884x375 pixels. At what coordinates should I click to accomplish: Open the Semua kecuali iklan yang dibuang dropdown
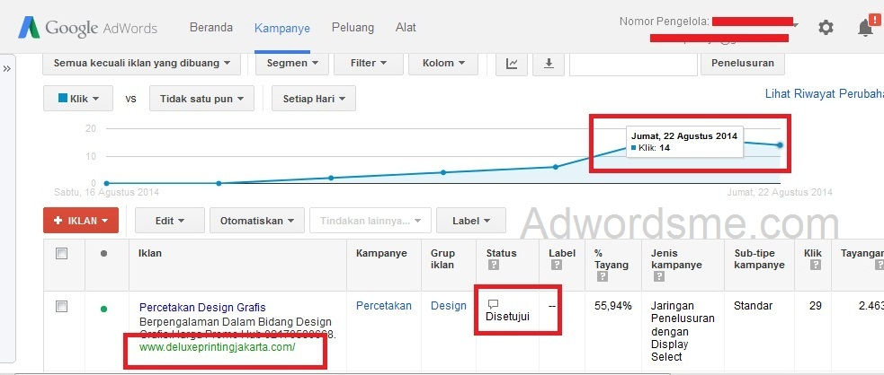(x=141, y=64)
